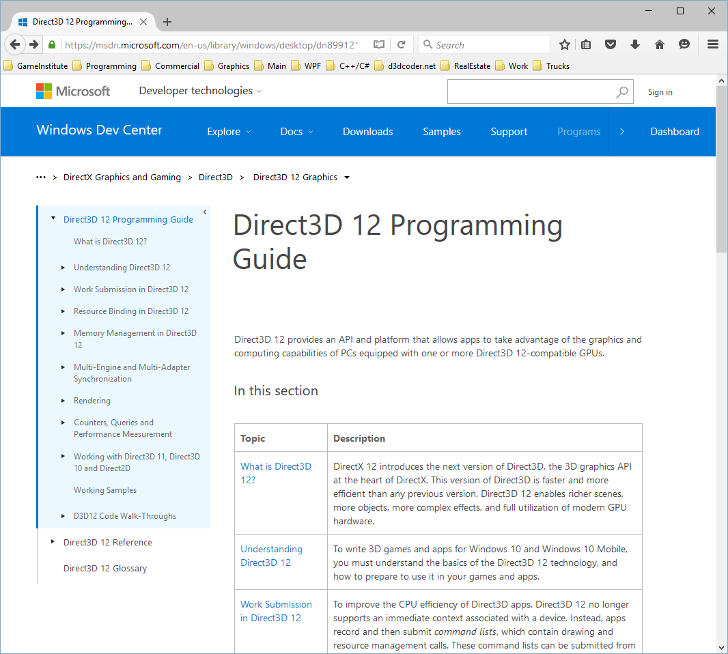The width and height of the screenshot is (728, 654).
Task: Click the Sign in link
Action: pyautogui.click(x=660, y=92)
